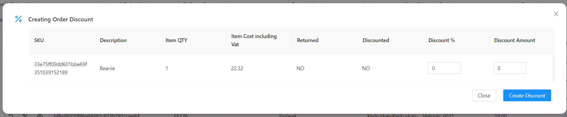This screenshot has width=567, height=117.
Task: Click the blue percent icon beside the title
Action: (x=18, y=19)
